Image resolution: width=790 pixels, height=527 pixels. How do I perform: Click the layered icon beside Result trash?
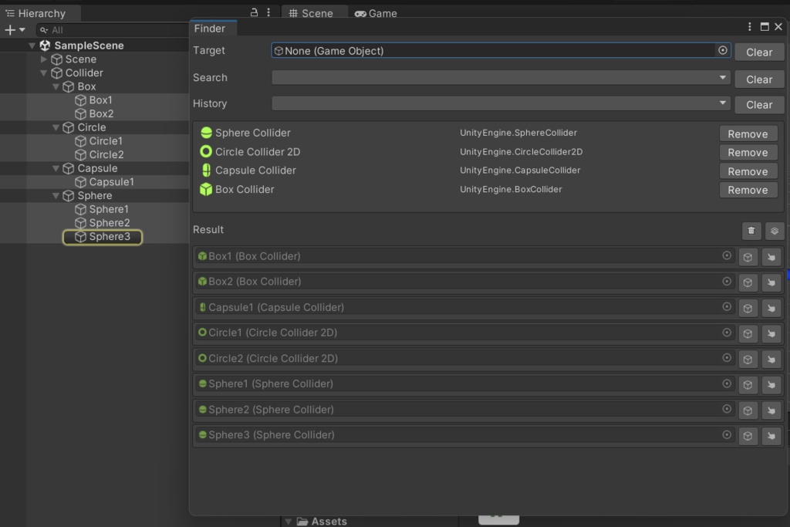tap(775, 231)
